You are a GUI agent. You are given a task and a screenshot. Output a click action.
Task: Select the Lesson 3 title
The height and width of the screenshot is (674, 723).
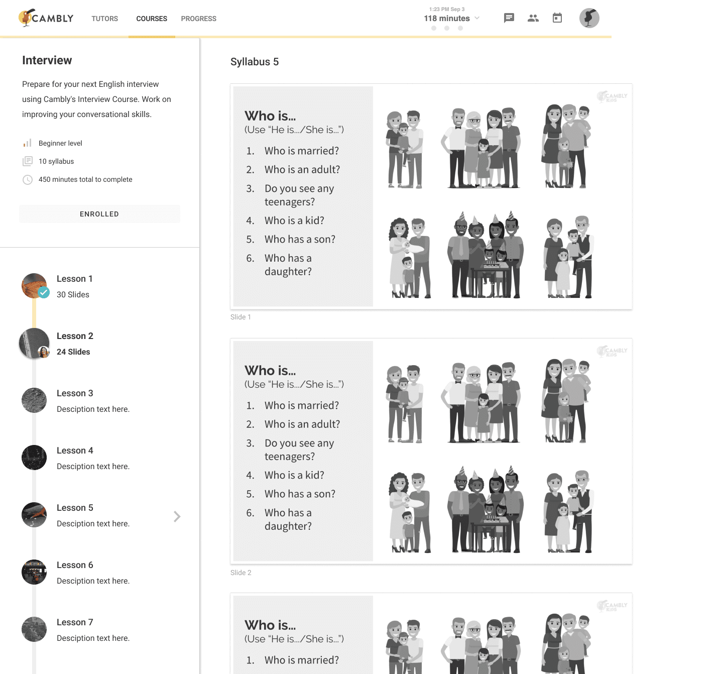(x=75, y=393)
